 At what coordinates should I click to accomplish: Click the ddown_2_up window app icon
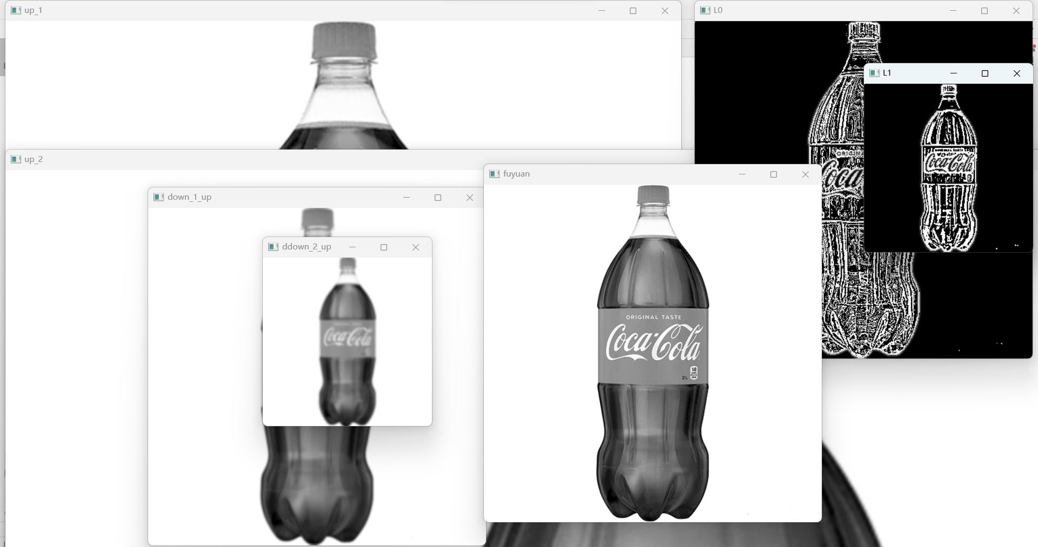click(x=274, y=247)
